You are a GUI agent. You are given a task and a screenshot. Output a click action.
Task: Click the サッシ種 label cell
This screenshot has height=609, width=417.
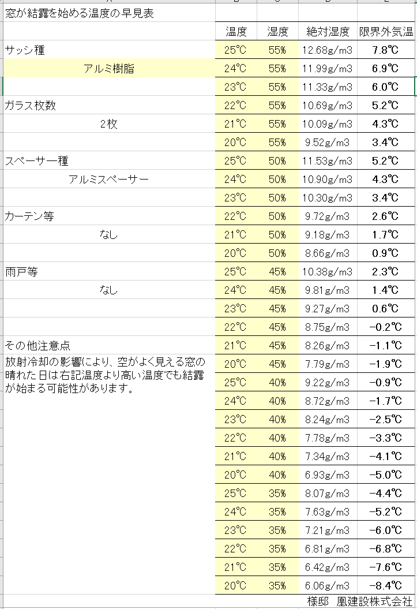pyautogui.click(x=109, y=50)
